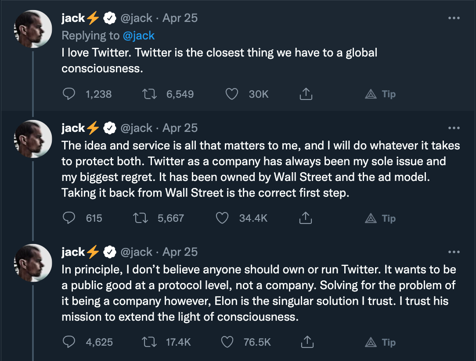Open more options on the Elon tweet
The image size is (476, 361).
(x=453, y=252)
